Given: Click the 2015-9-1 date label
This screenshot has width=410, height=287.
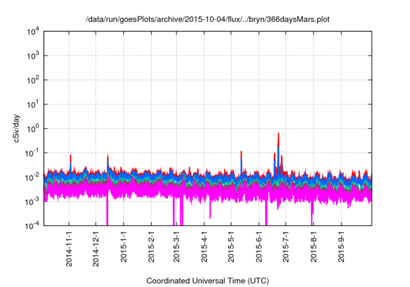Looking at the screenshot, I should tap(341, 247).
